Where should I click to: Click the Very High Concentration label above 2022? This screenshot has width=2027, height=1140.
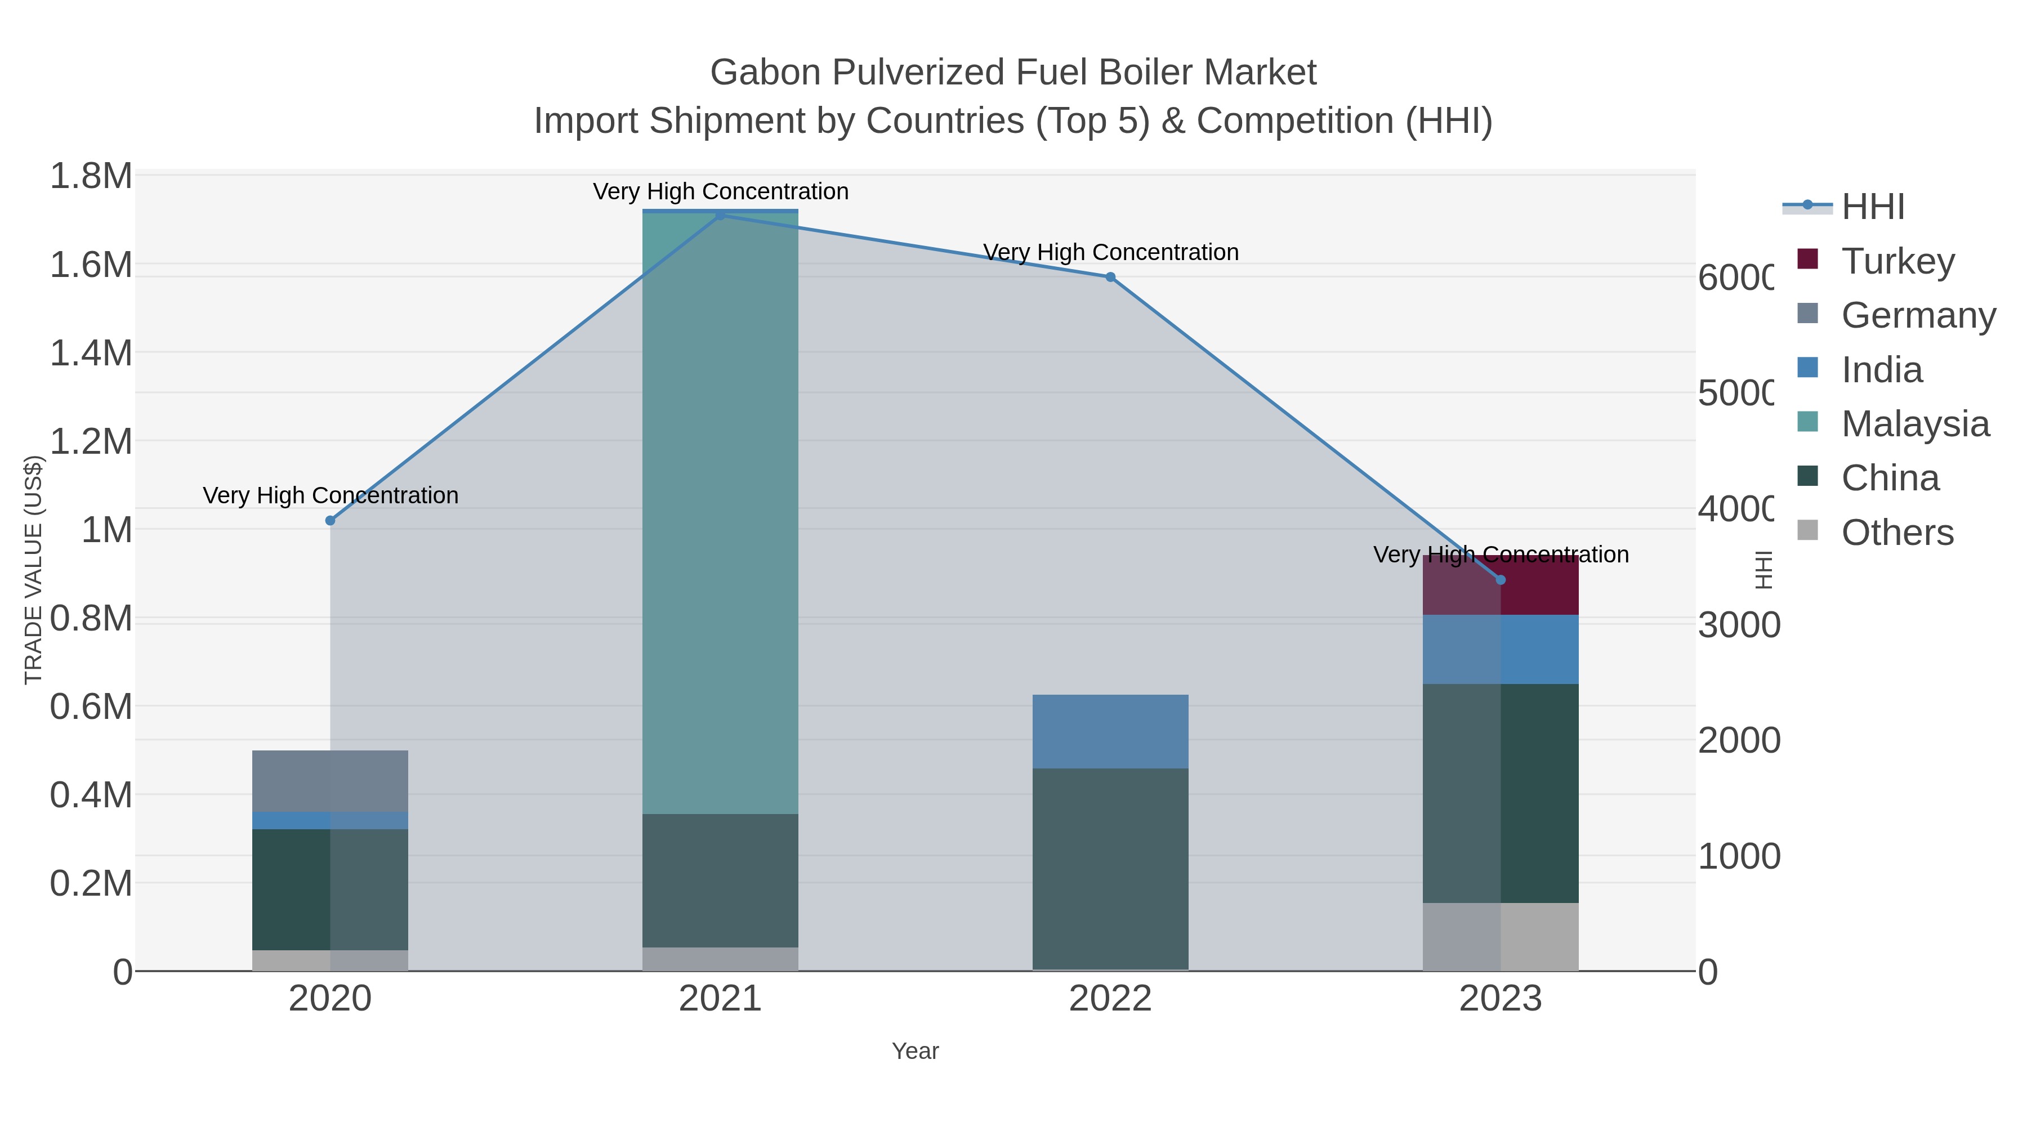coord(1111,253)
